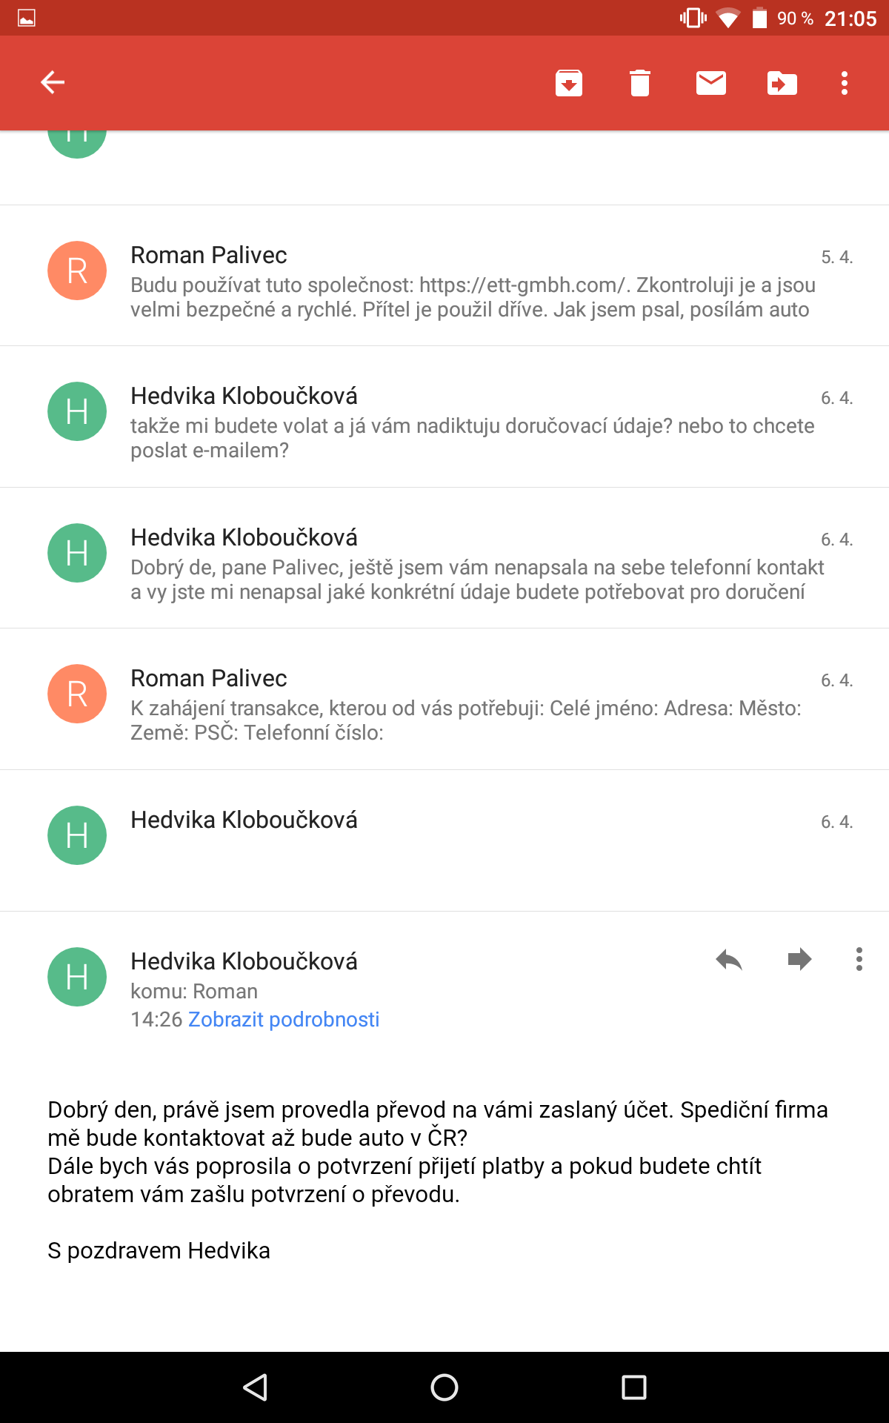Archive this email conversation
Screen dimensions: 889x1423
click(x=568, y=83)
